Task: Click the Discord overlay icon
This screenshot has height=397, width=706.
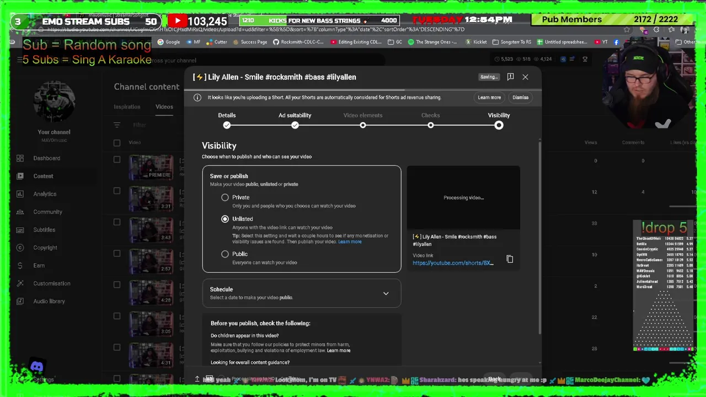Action: 37,367
